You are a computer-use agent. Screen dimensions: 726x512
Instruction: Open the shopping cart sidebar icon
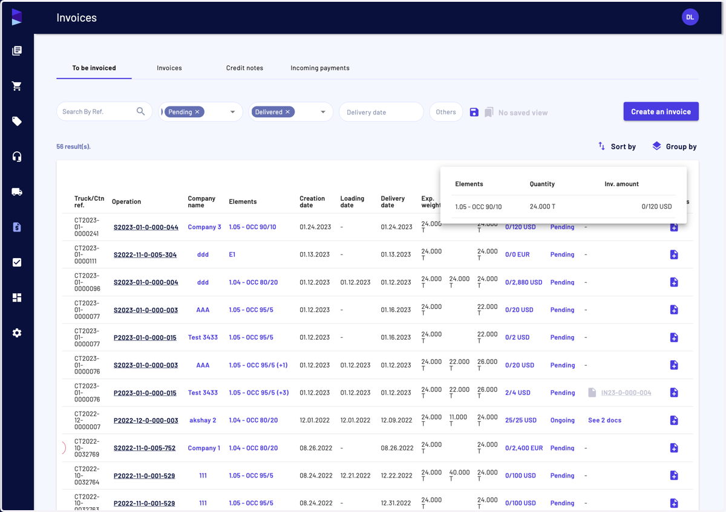[17, 86]
